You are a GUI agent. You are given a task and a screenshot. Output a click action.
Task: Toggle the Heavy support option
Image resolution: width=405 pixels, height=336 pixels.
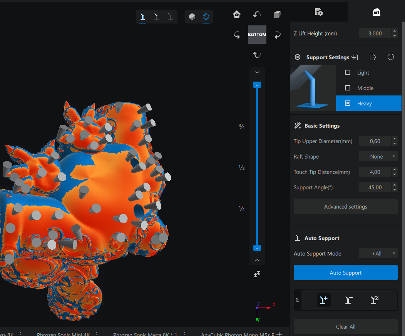(x=348, y=103)
